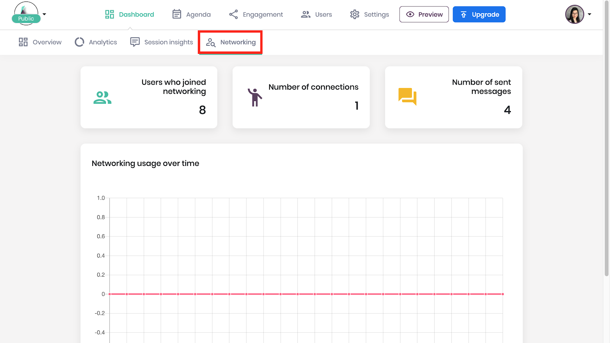Screen dimensions: 610x343
Task: Click the Analytics ring icon
Action: pos(79,42)
